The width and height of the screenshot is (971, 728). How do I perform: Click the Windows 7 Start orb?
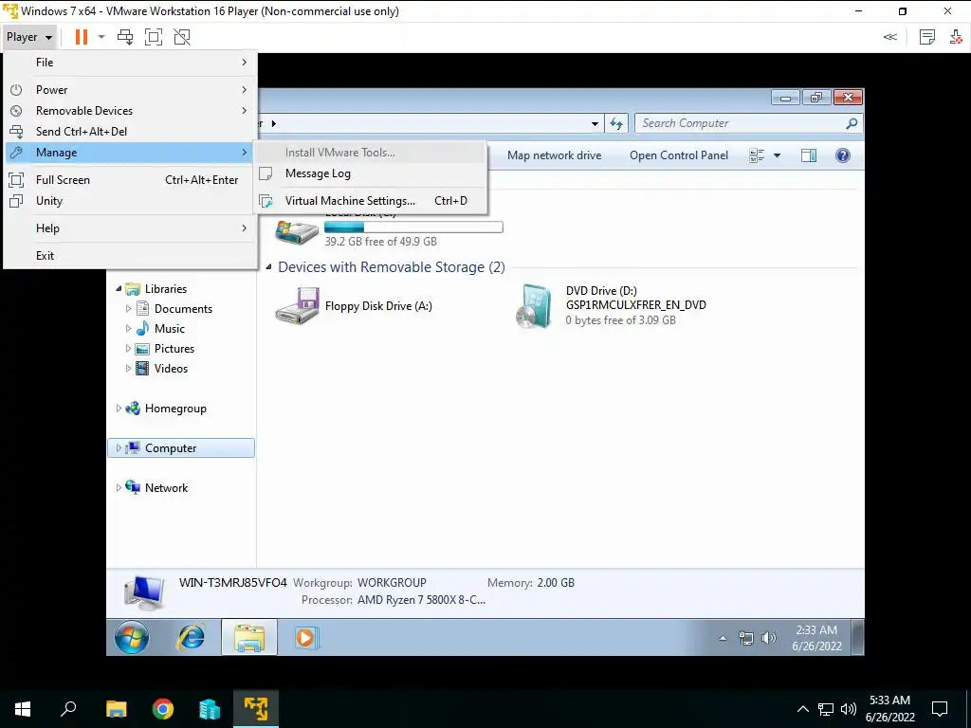point(131,637)
